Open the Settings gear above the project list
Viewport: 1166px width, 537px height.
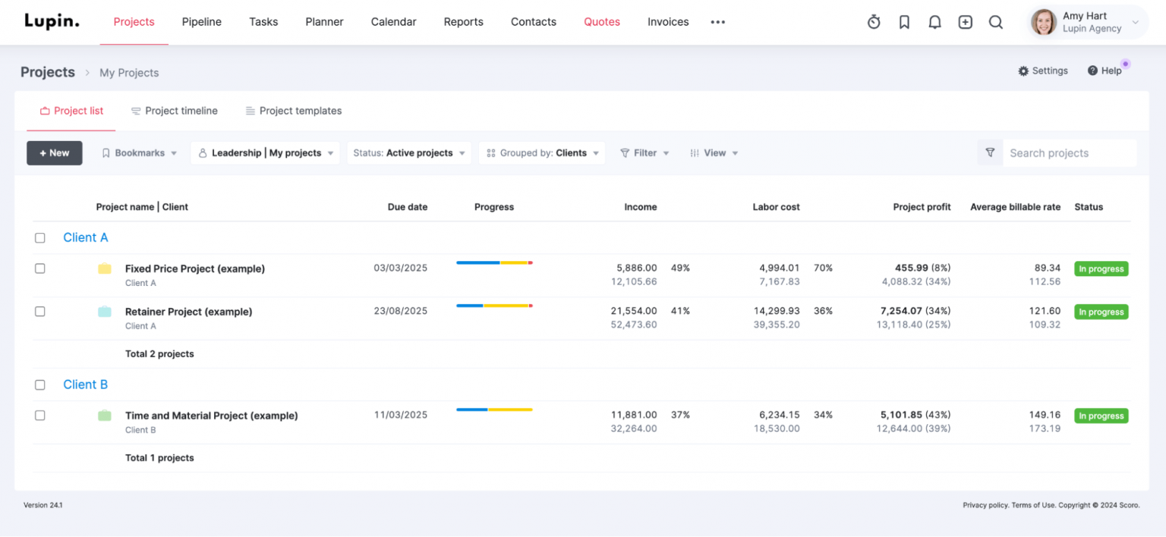[1043, 70]
